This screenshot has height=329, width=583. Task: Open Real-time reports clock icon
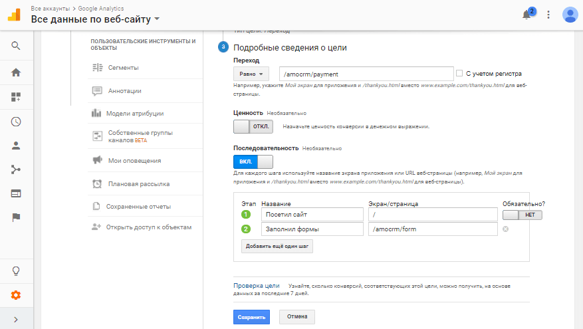click(x=16, y=122)
